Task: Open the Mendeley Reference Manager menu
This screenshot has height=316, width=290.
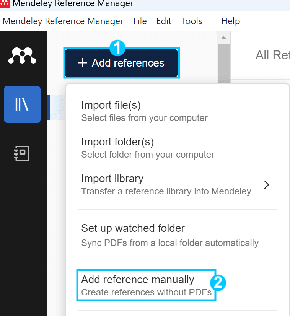Action: coord(63,21)
